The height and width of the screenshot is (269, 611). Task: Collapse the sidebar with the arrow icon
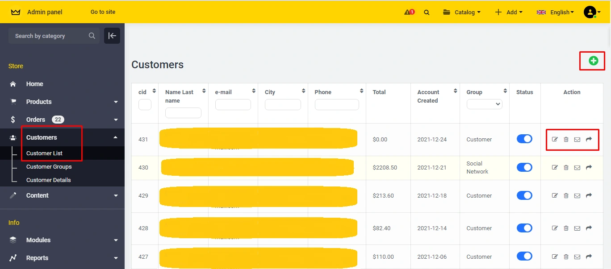tap(112, 36)
